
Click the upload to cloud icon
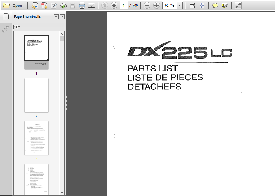point(63,5)
